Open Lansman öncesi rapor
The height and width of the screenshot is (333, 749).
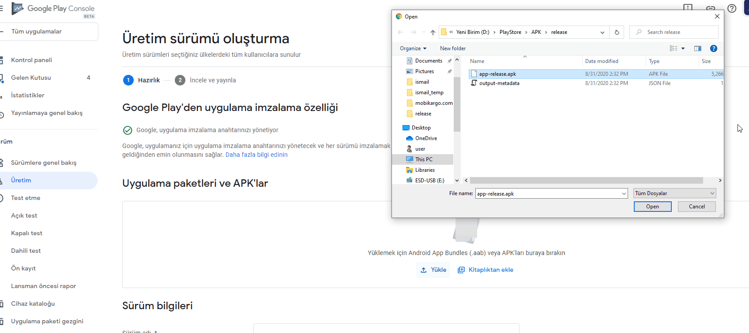click(x=43, y=286)
